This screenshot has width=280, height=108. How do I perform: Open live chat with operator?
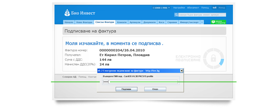218,22
